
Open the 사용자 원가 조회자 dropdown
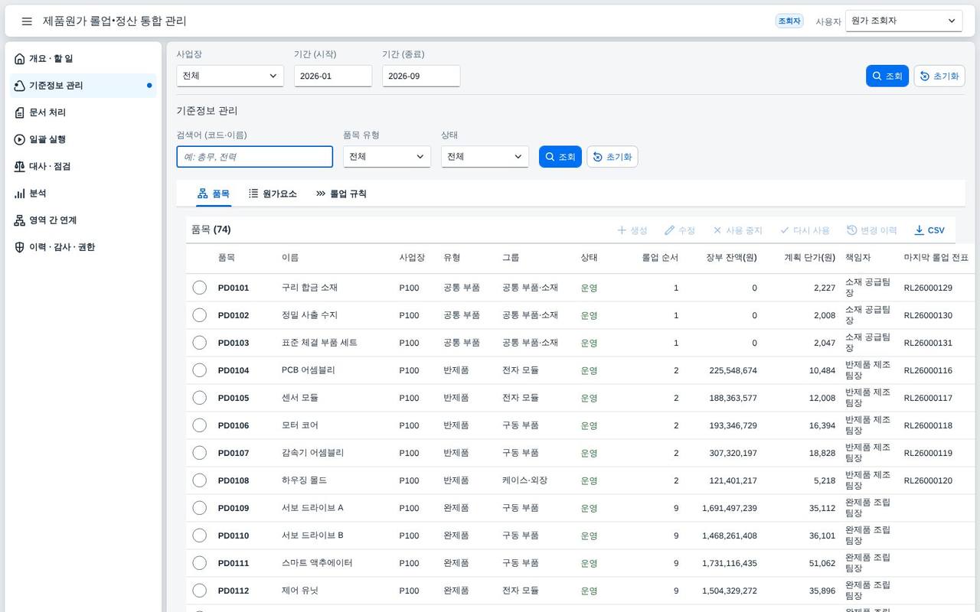tap(904, 21)
